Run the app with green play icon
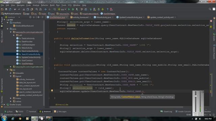 69,9
